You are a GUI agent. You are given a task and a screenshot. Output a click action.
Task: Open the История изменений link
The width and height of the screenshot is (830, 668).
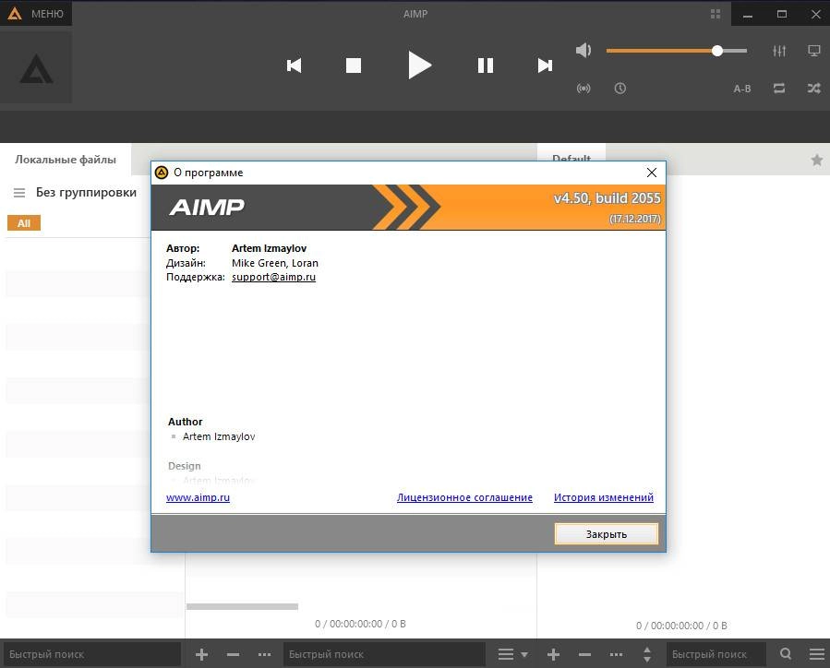point(604,497)
